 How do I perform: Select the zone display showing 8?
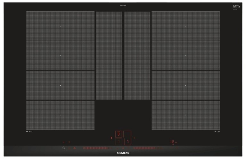[119, 134]
